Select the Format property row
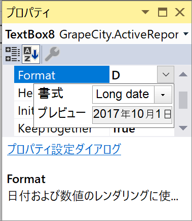The height and width of the screenshot is (221, 192). 62,75
